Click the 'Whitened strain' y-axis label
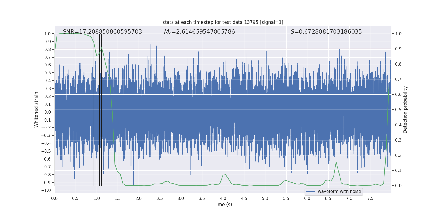Screen dimensions: 435x217 (x=36, y=110)
